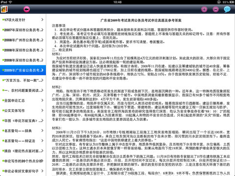Tap the rotation lock icon in status bar

[x=219, y=2]
